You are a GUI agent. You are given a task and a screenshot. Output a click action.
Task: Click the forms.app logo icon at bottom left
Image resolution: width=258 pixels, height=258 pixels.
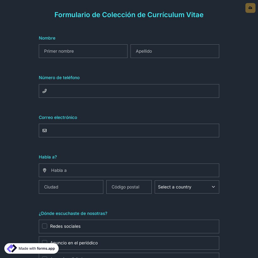12,248
